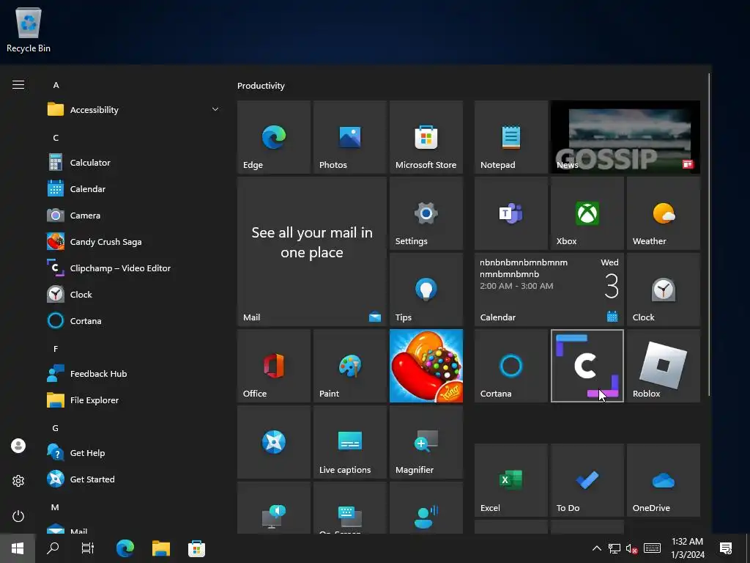This screenshot has height=563, width=750.
Task: Open Clipchamp – Video Editor list entry
Action: click(x=135, y=268)
